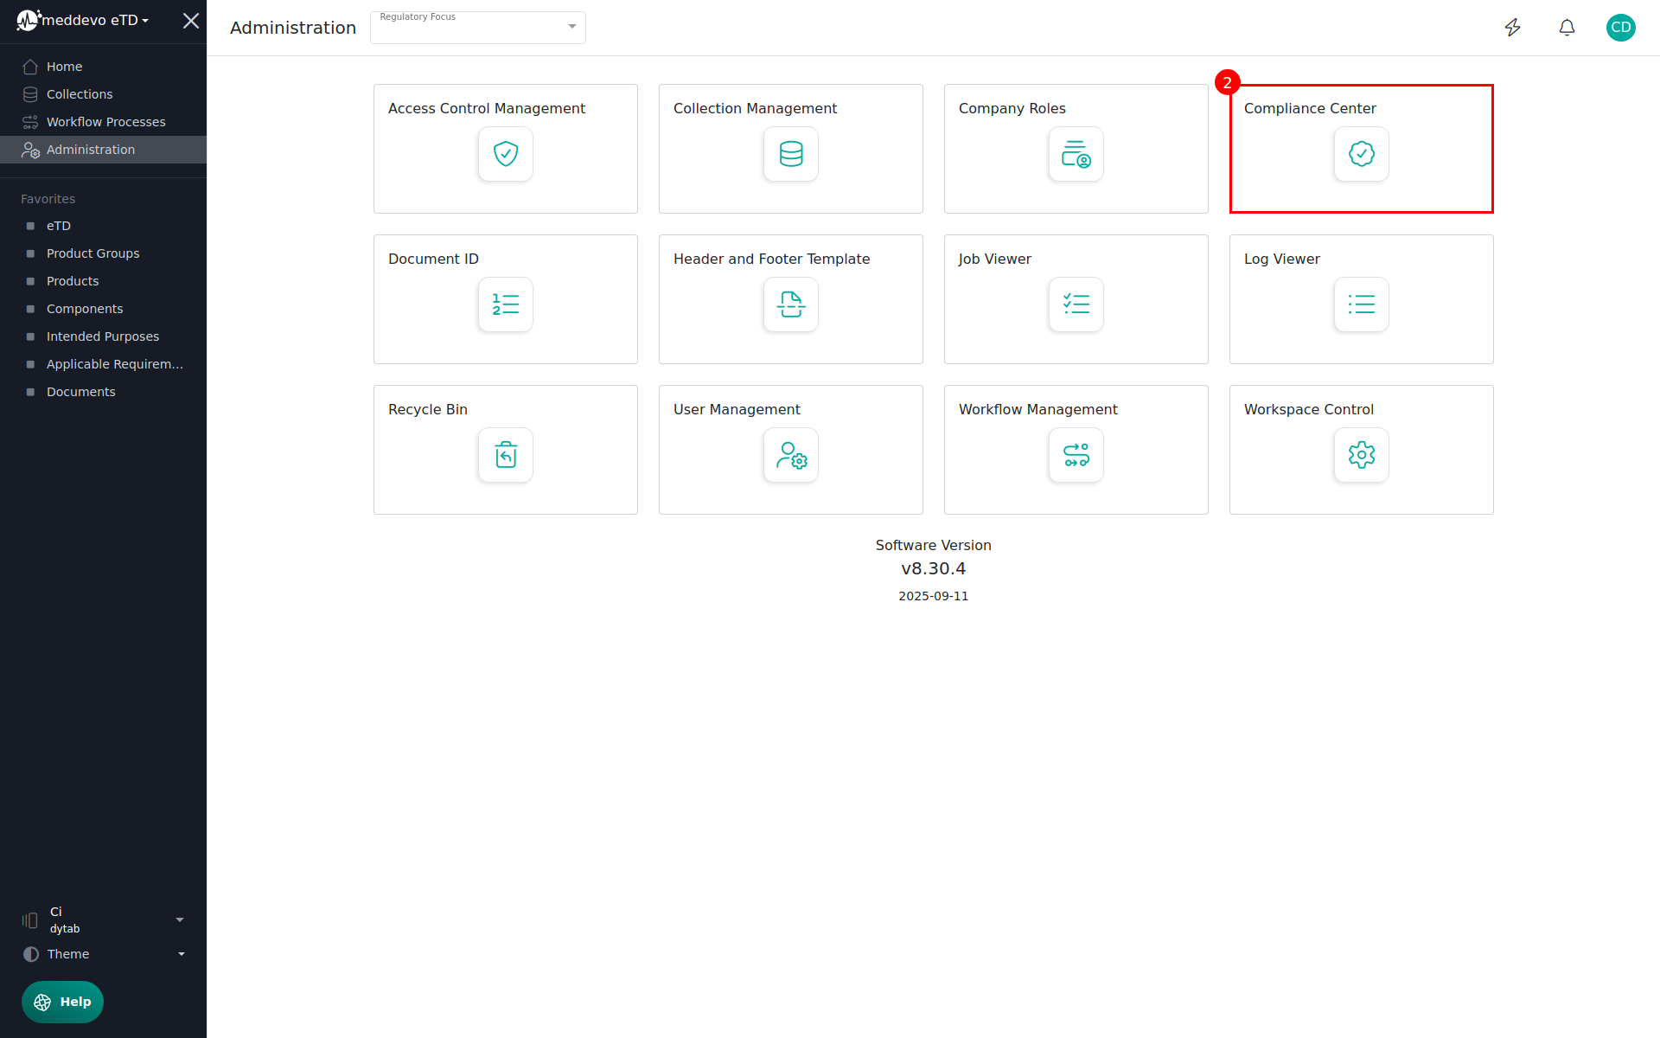The width and height of the screenshot is (1660, 1038).
Task: Go to Workflow Processes in sidebar
Action: pos(105,122)
